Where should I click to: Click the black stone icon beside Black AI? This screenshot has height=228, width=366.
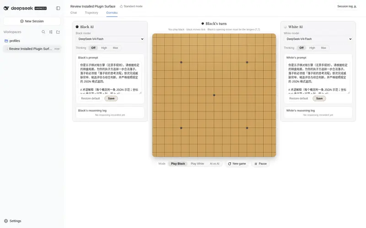(77, 27)
